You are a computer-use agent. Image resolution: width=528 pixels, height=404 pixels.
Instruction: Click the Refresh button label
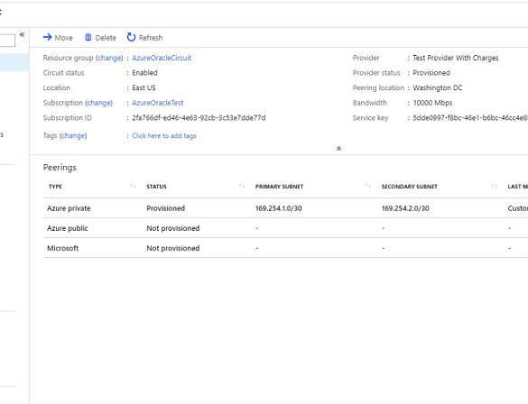(x=151, y=38)
